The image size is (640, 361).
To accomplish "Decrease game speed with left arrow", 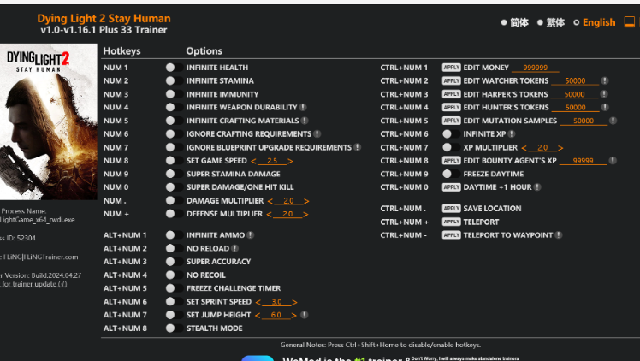I will (x=253, y=161).
